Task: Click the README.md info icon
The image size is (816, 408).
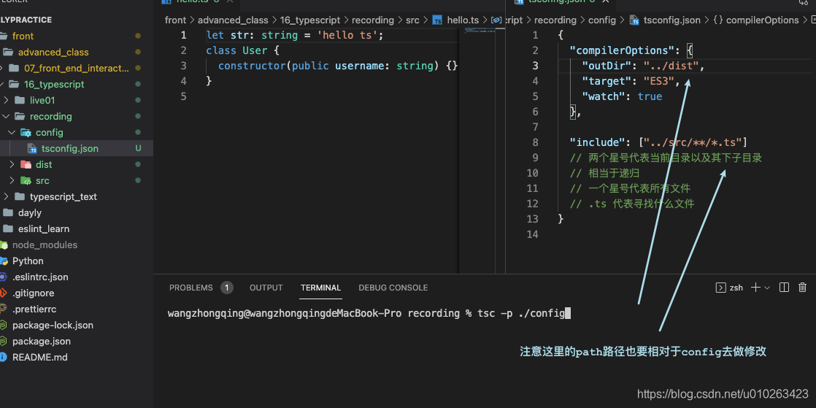Action: pyautogui.click(x=3, y=358)
